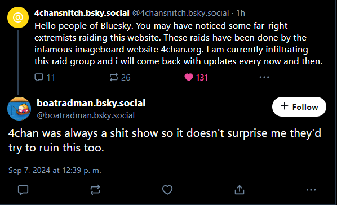Image resolution: width=337 pixels, height=205 pixels.
Task: Open boatradman's avatar profile picture
Action: click(19, 109)
